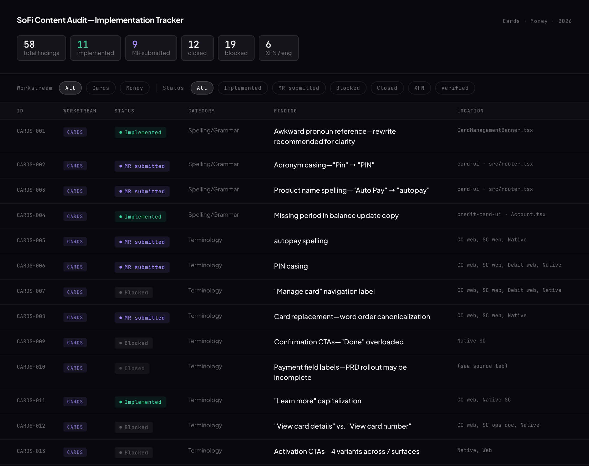
Task: Click the 19 blocked stat card
Action: pyautogui.click(x=236, y=48)
